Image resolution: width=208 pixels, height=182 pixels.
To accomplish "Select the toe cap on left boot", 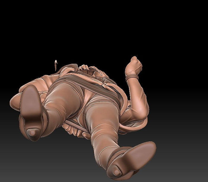I will (x=32, y=133).
